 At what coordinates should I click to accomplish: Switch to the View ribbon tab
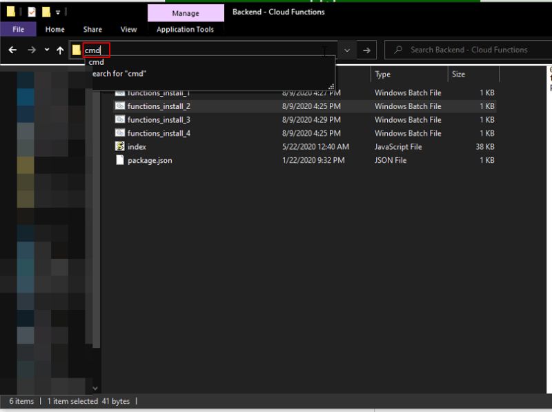coord(128,30)
